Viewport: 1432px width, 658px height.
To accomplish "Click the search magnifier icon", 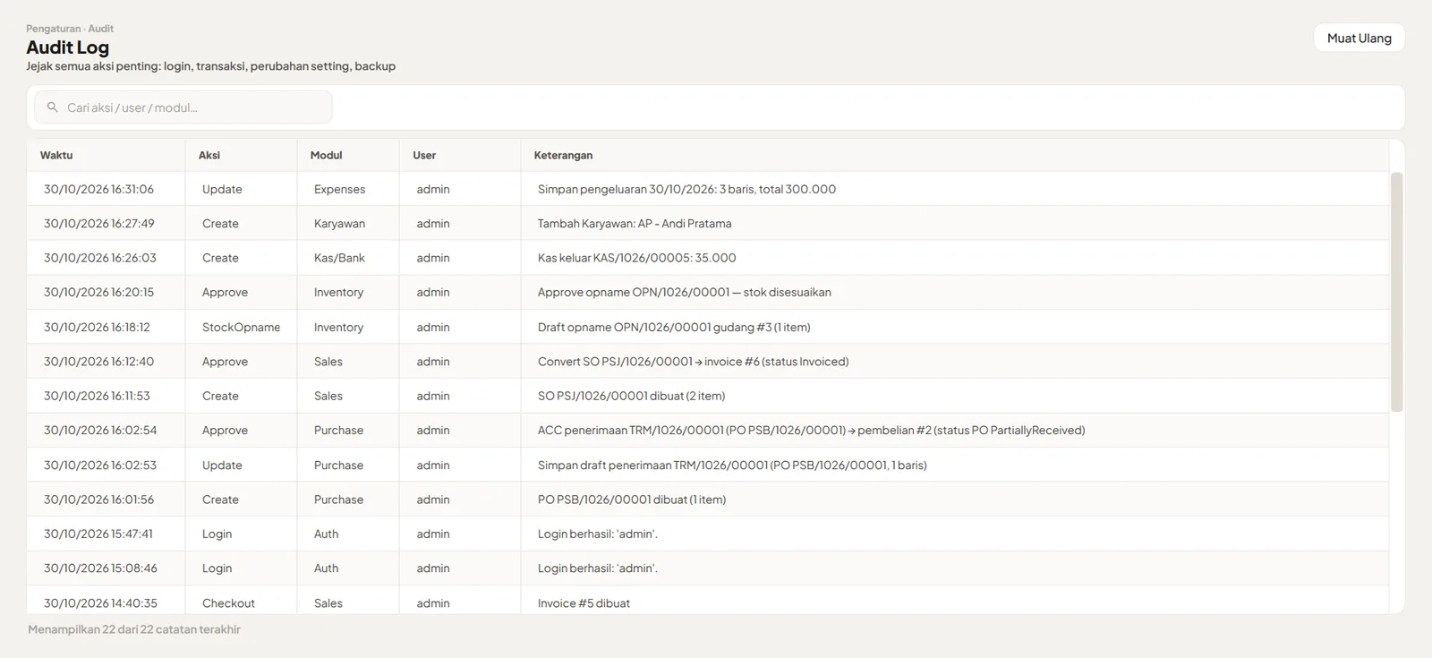I will coord(53,107).
